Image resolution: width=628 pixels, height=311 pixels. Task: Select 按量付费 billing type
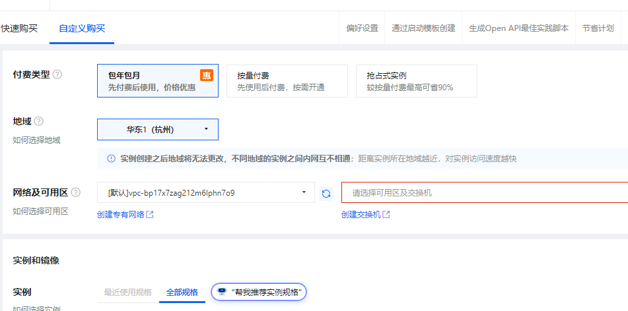287,81
